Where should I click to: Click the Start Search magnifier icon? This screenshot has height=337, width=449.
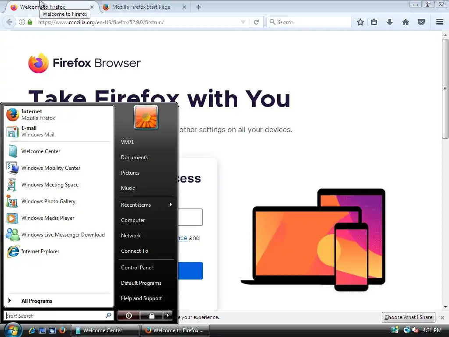tap(108, 315)
